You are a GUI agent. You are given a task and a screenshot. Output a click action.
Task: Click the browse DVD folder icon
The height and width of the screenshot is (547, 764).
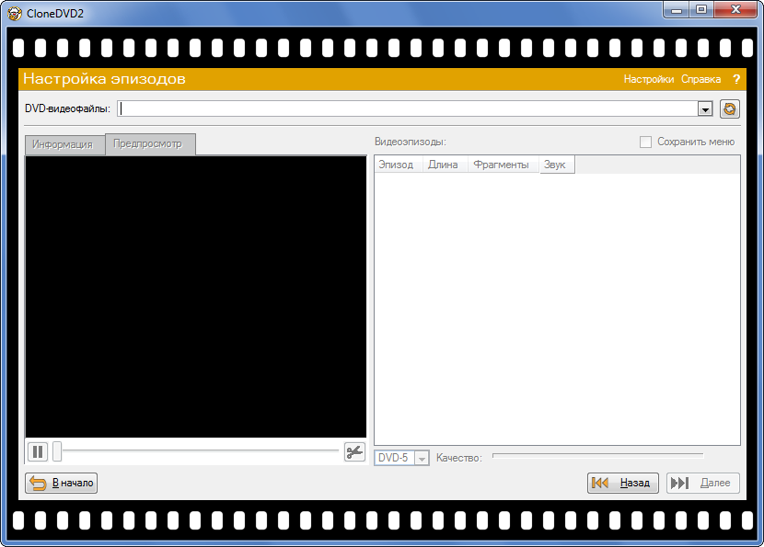(x=729, y=108)
